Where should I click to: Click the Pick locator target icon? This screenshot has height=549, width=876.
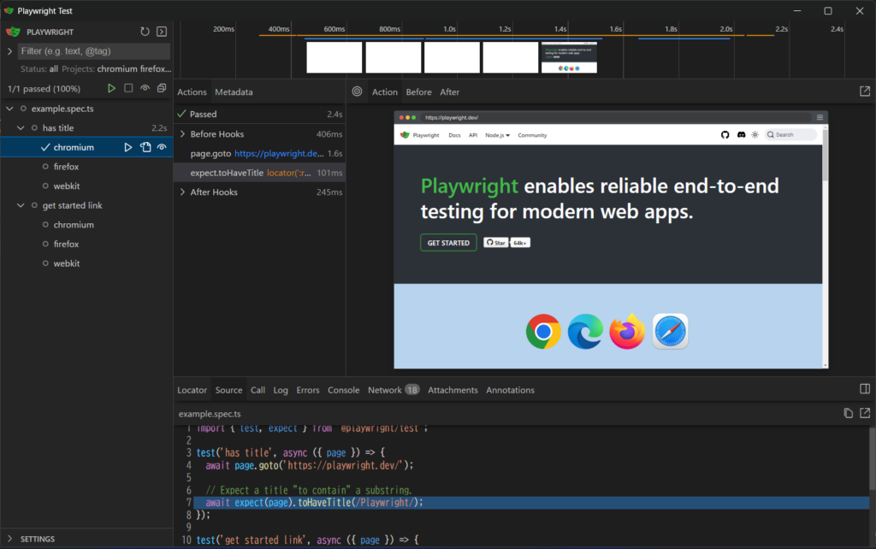click(x=358, y=92)
